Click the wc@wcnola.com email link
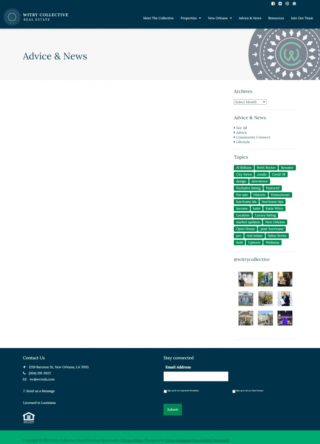320x444 pixels. (42, 379)
